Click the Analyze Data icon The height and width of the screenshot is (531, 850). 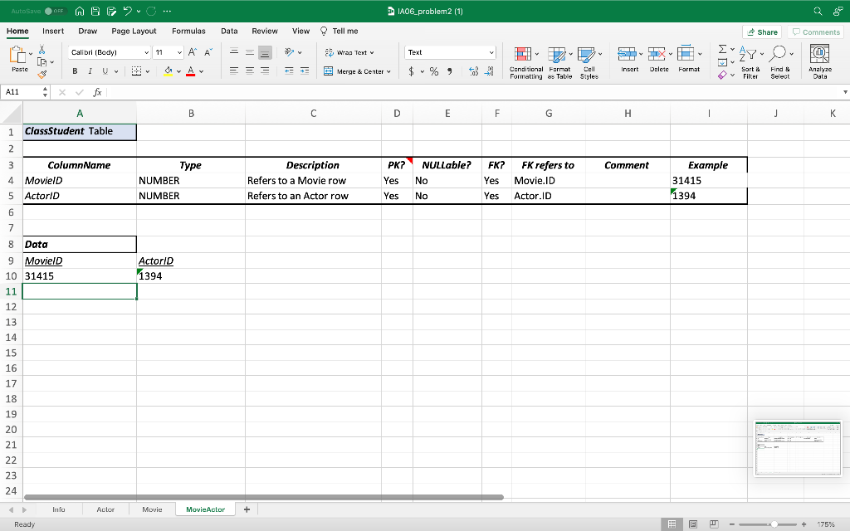(x=819, y=62)
